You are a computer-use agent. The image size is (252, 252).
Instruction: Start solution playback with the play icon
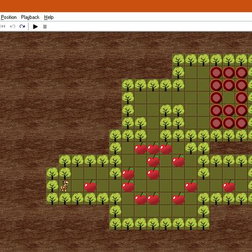[35, 26]
